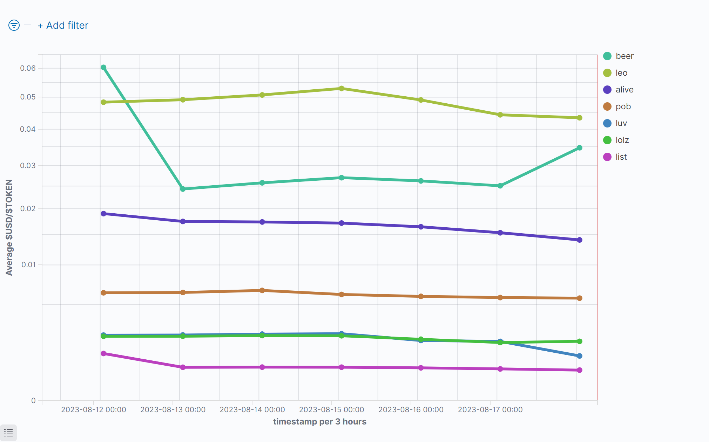The image size is (709, 442).
Task: Click the red current-time marker line
Action: click(597, 228)
